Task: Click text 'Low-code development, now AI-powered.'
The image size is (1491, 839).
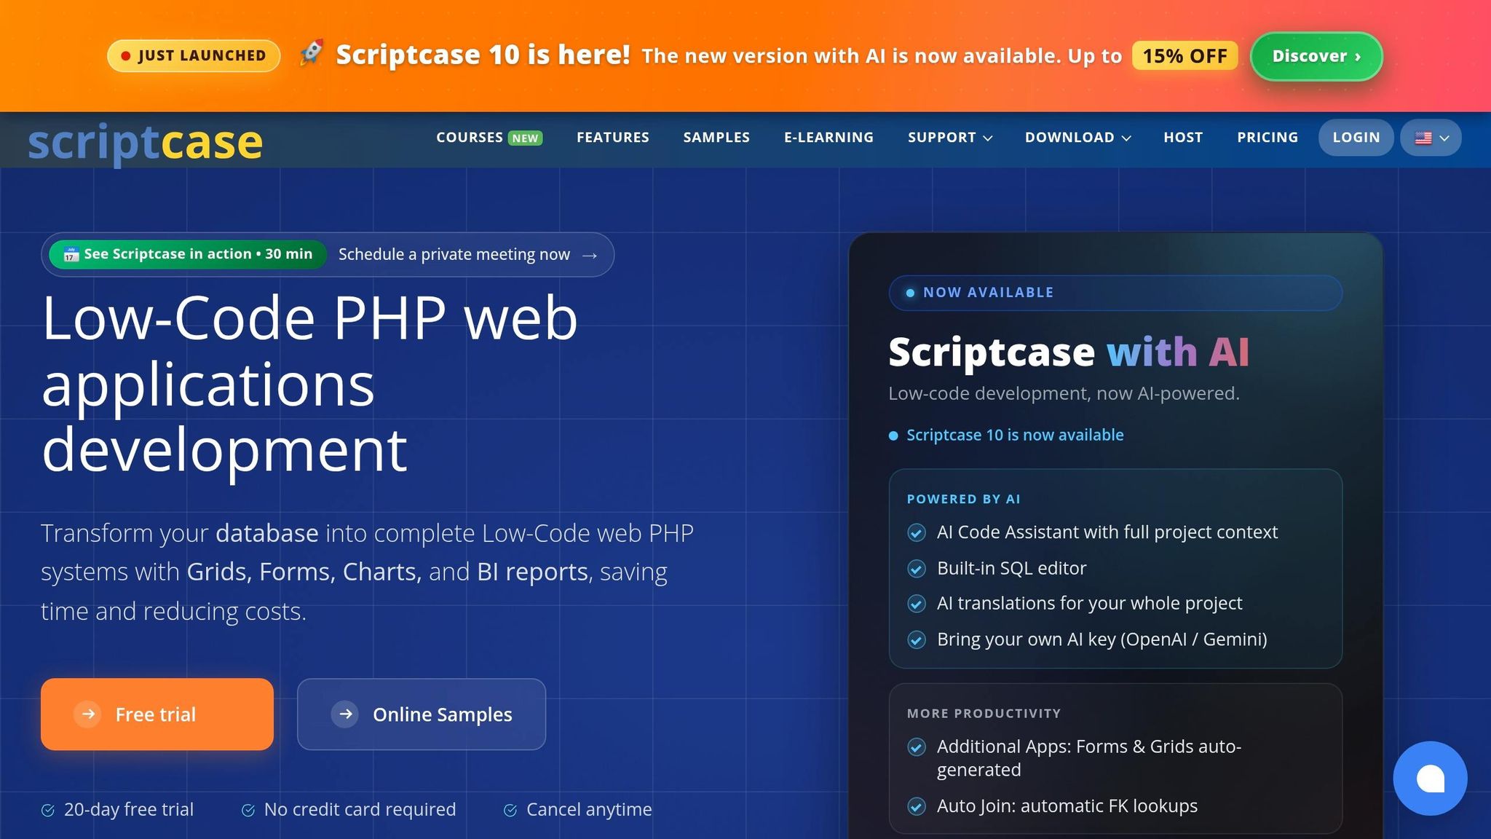Action: tap(1064, 393)
